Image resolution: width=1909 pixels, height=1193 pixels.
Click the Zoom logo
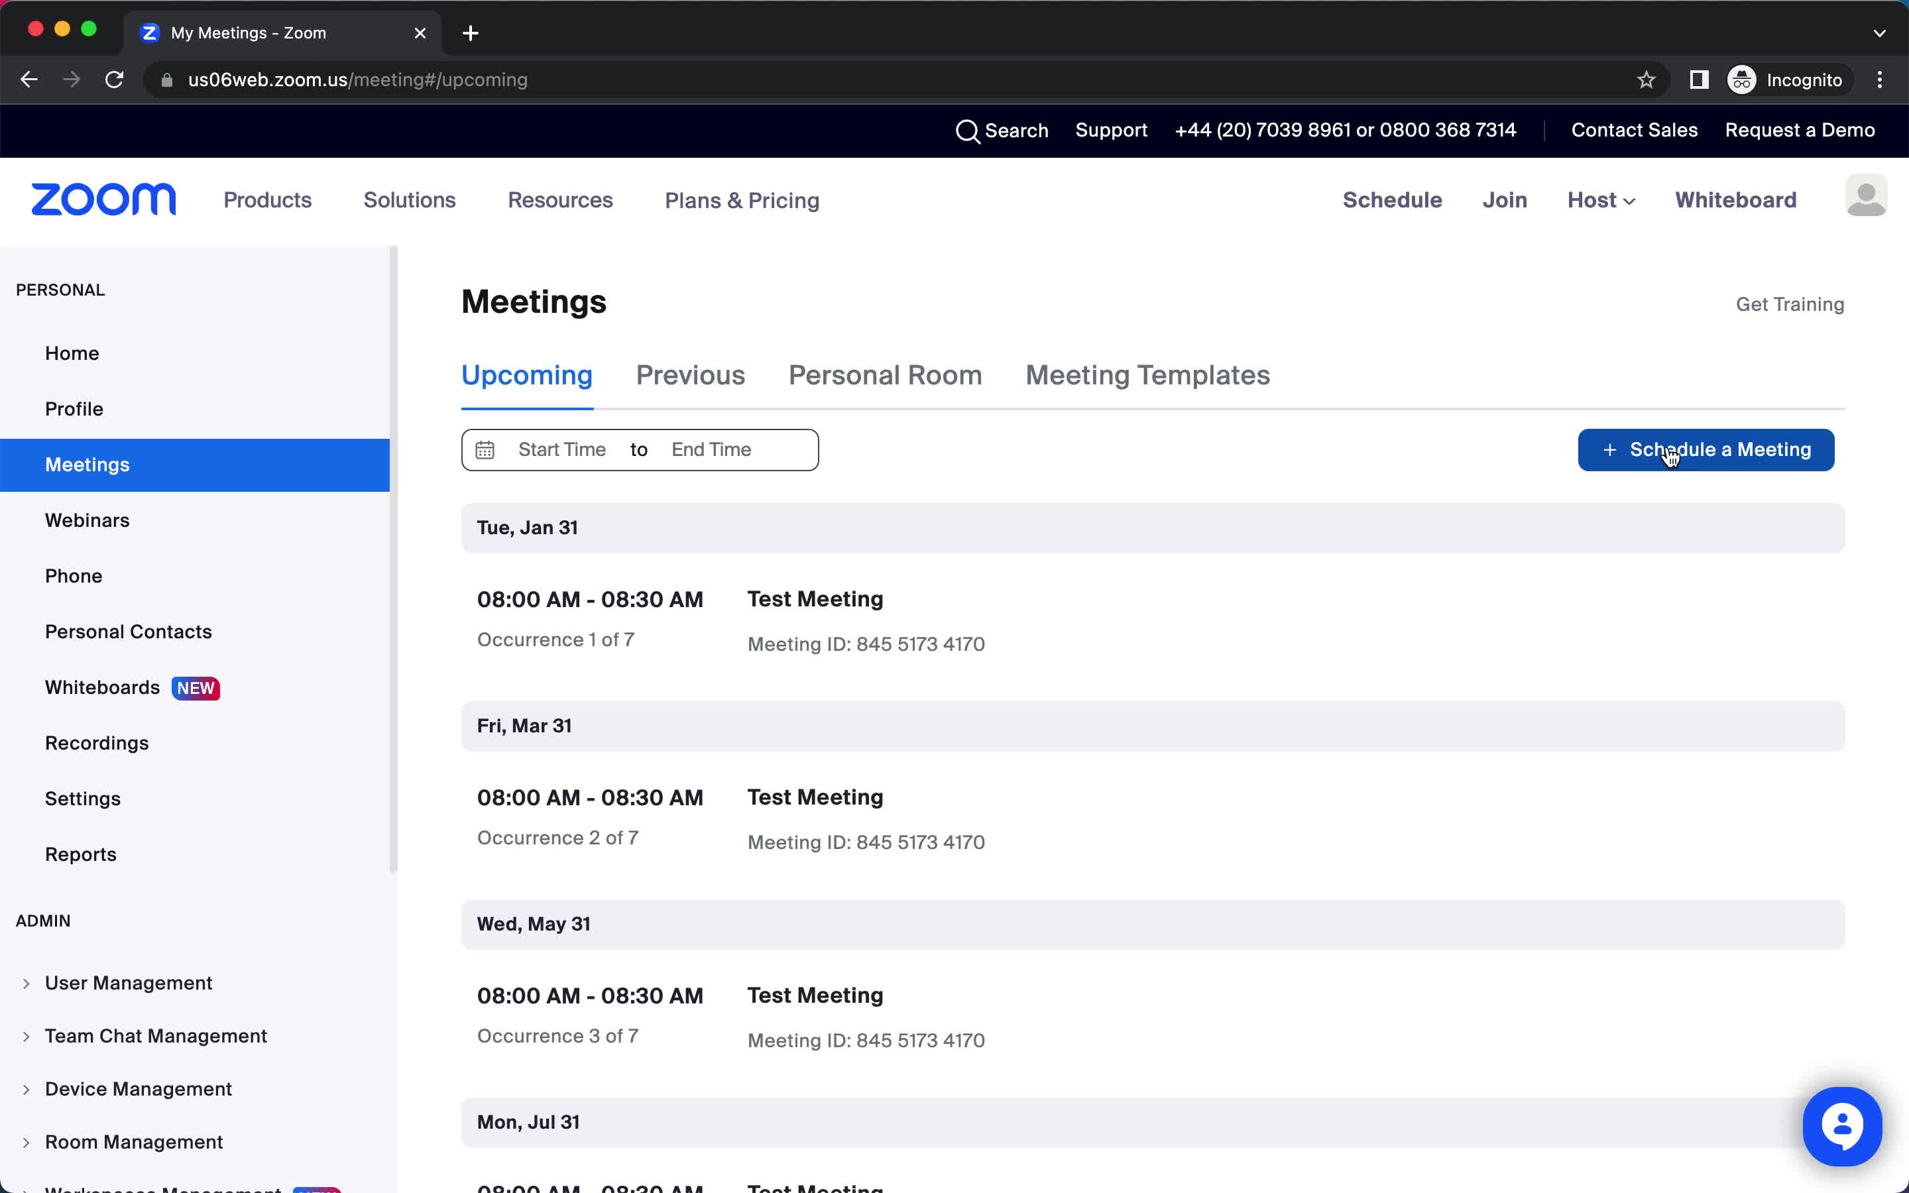click(x=103, y=199)
